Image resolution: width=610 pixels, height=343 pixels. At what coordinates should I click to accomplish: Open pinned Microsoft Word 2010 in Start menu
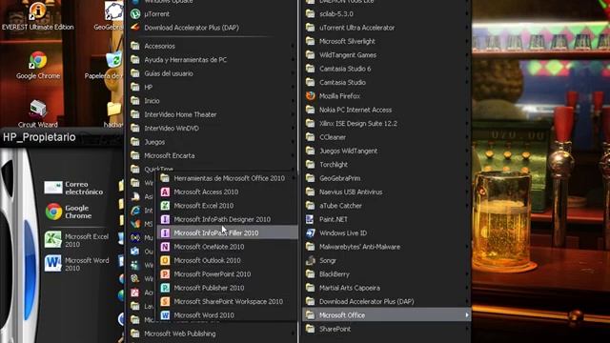[76, 264]
